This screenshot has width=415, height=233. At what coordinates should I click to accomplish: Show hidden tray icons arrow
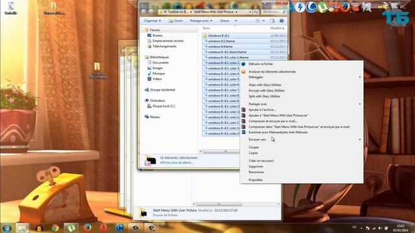click(362, 228)
